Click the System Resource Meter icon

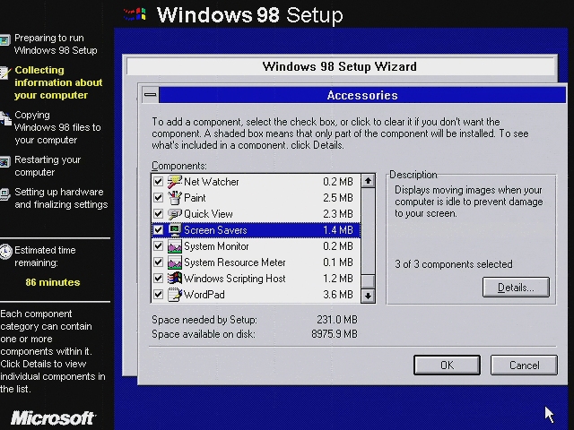175,262
